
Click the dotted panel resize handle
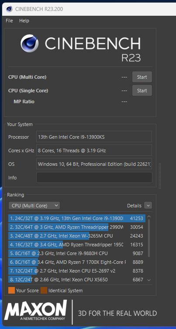click(x=160, y=175)
